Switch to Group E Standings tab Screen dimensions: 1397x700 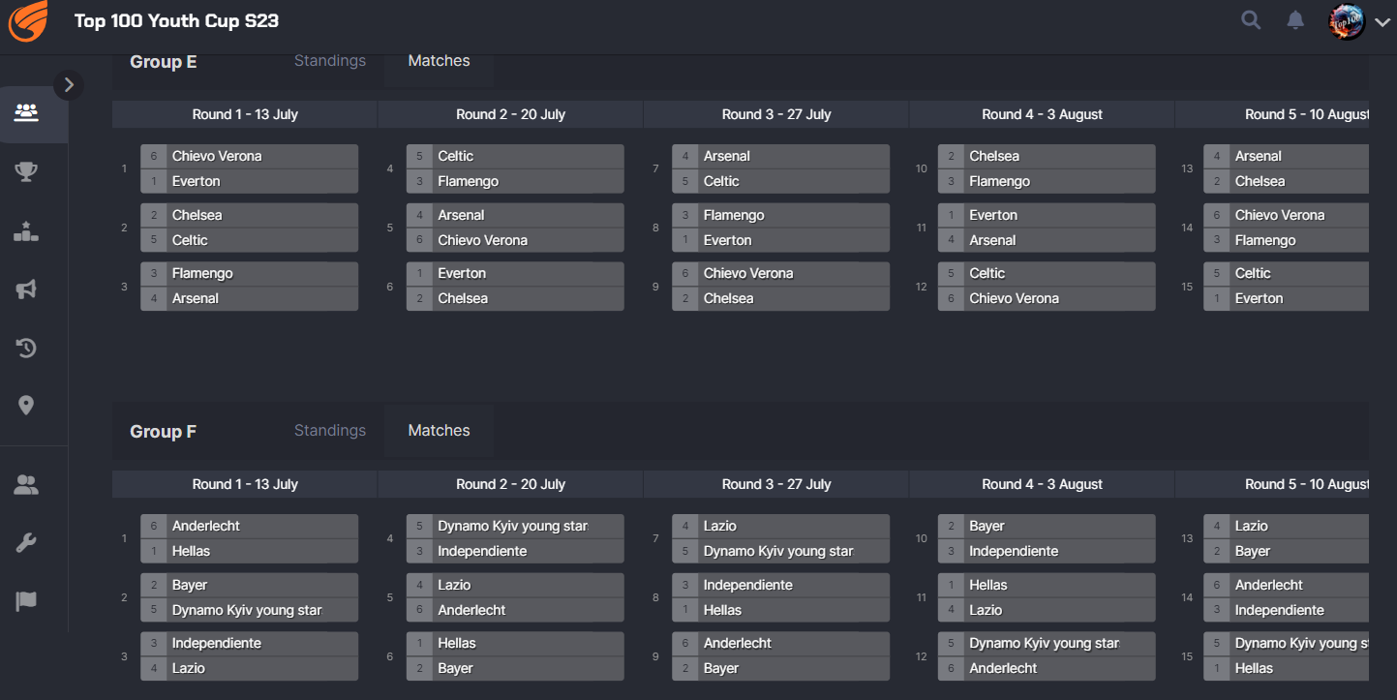point(330,61)
